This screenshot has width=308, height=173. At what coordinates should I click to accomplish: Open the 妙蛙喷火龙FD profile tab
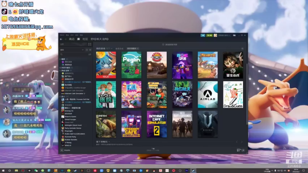pyautogui.click(x=99, y=39)
